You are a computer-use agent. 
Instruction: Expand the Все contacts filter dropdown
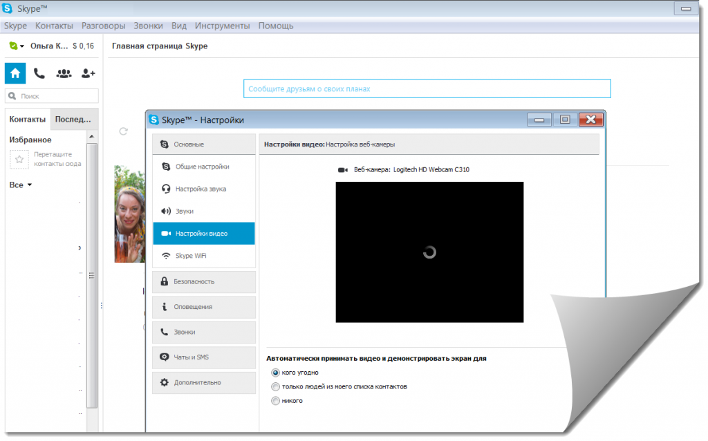(x=21, y=185)
